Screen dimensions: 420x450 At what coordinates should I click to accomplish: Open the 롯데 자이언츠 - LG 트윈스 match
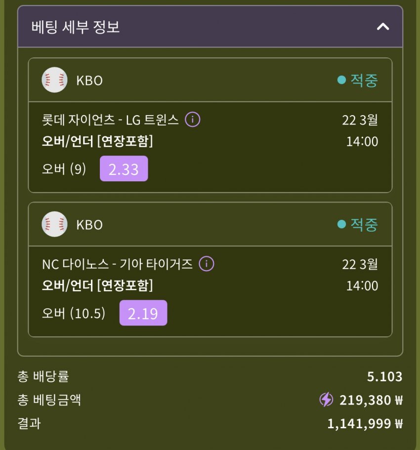pyautogui.click(x=111, y=120)
